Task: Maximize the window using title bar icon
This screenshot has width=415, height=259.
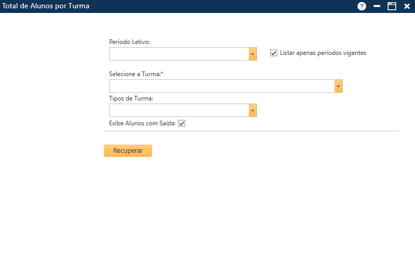Action: [392, 6]
